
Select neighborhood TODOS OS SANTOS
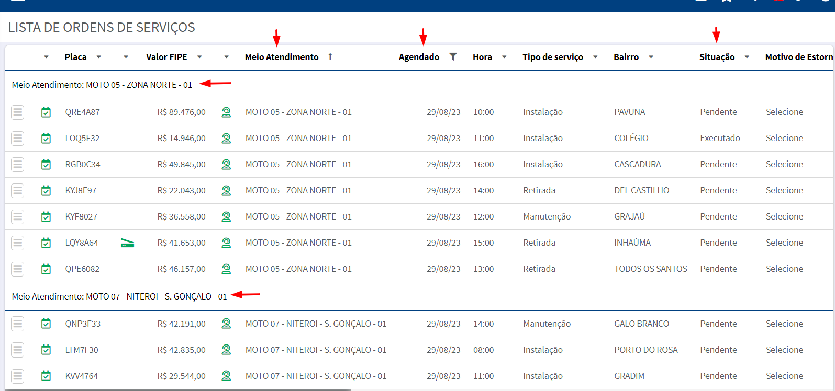[651, 269]
